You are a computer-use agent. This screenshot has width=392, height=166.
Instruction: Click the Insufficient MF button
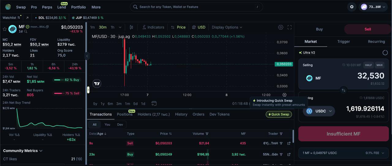343,134
